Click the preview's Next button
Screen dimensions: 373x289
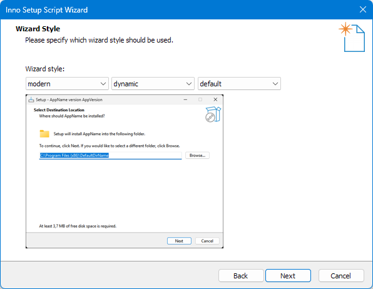[x=179, y=241]
